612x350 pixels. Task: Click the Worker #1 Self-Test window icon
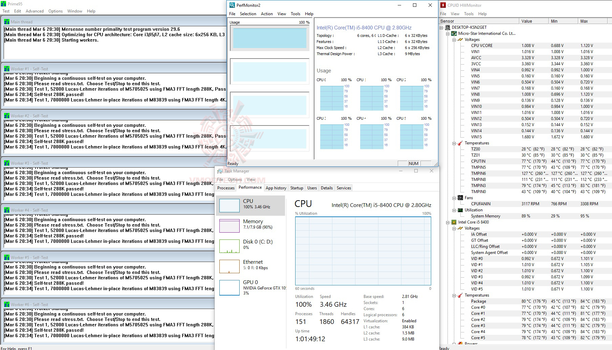click(x=7, y=69)
